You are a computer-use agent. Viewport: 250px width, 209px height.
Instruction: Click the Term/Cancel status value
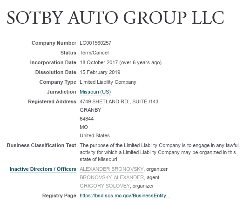click(94, 53)
